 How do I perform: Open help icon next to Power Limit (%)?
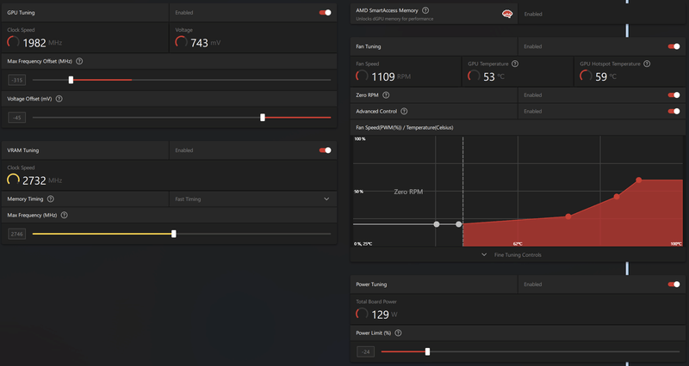click(398, 333)
